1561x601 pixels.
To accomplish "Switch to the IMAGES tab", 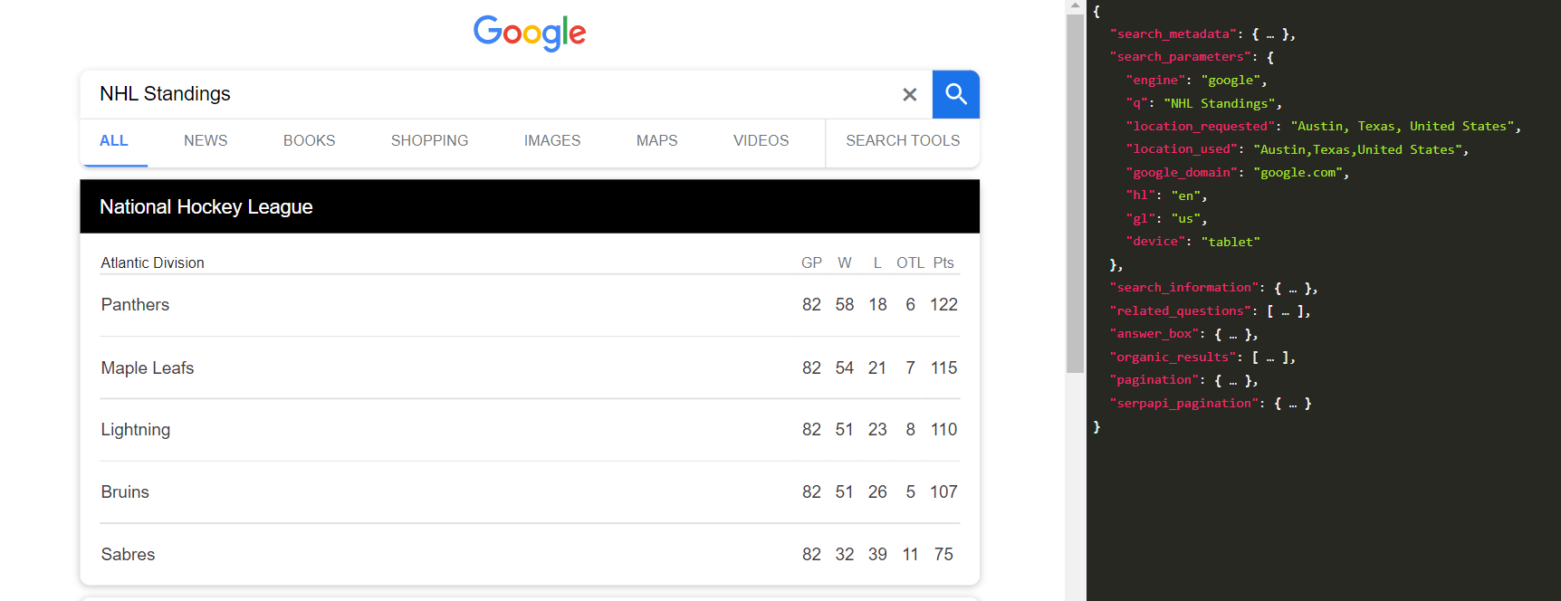I will pyautogui.click(x=552, y=140).
